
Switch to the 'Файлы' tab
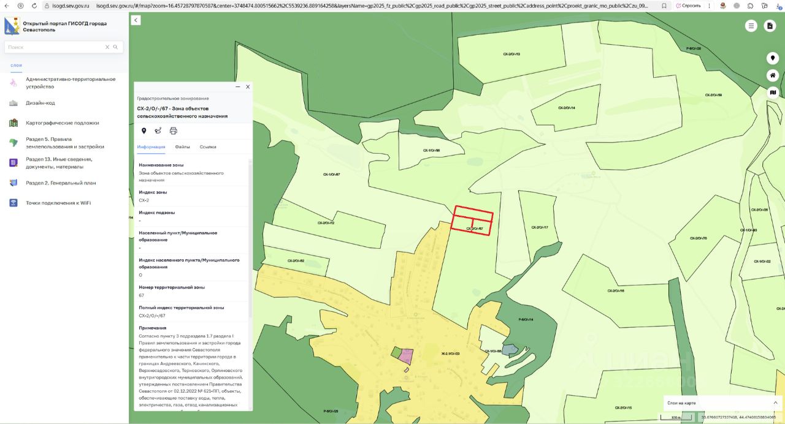pos(182,147)
